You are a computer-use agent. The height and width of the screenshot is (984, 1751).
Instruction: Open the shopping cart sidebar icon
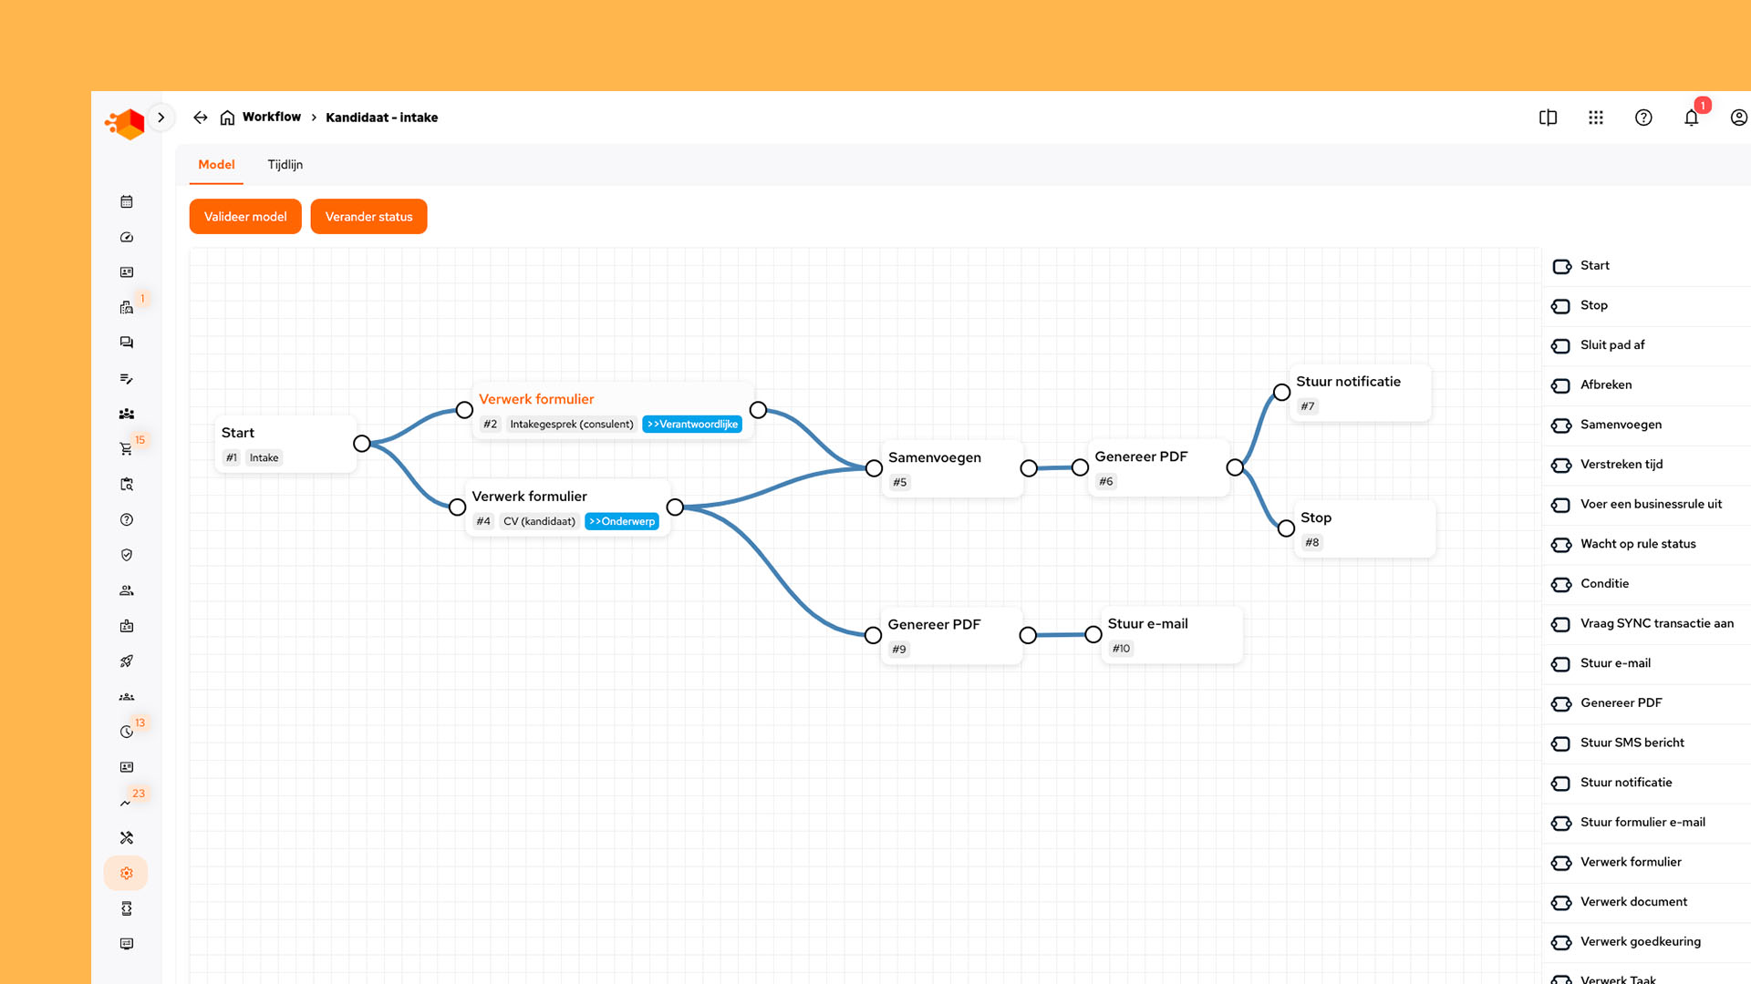[126, 448]
